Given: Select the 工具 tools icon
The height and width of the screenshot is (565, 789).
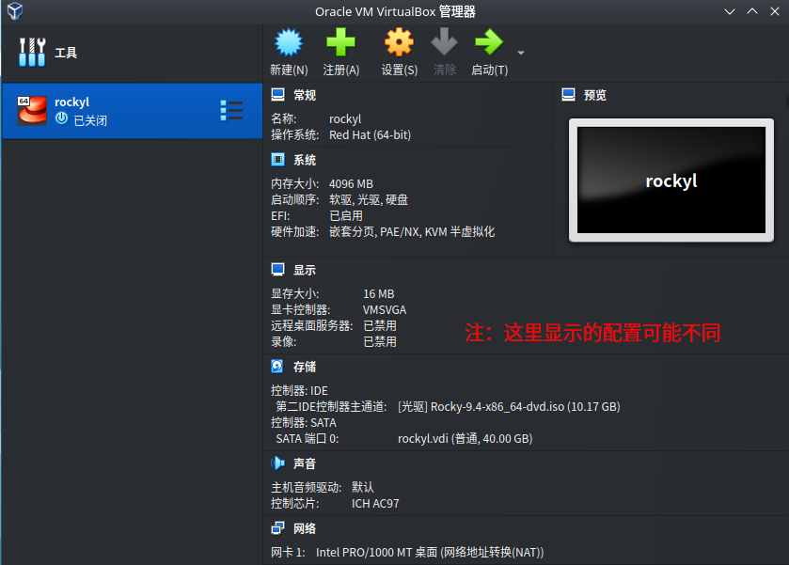Looking at the screenshot, I should pyautogui.click(x=32, y=53).
